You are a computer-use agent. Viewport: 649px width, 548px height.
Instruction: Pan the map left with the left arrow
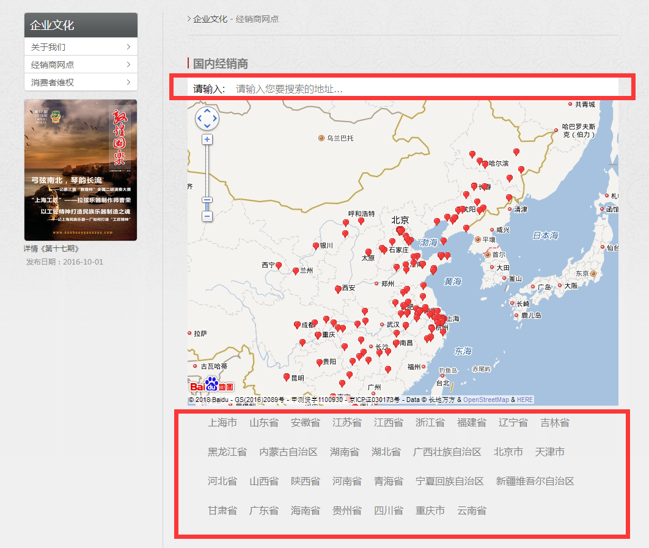pos(199,119)
